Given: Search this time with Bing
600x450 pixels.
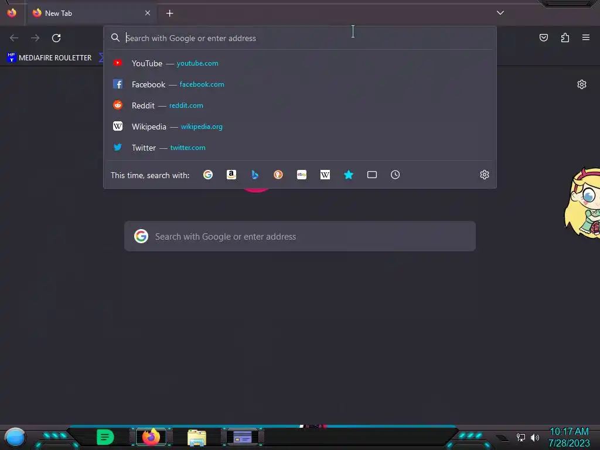Looking at the screenshot, I should point(255,175).
